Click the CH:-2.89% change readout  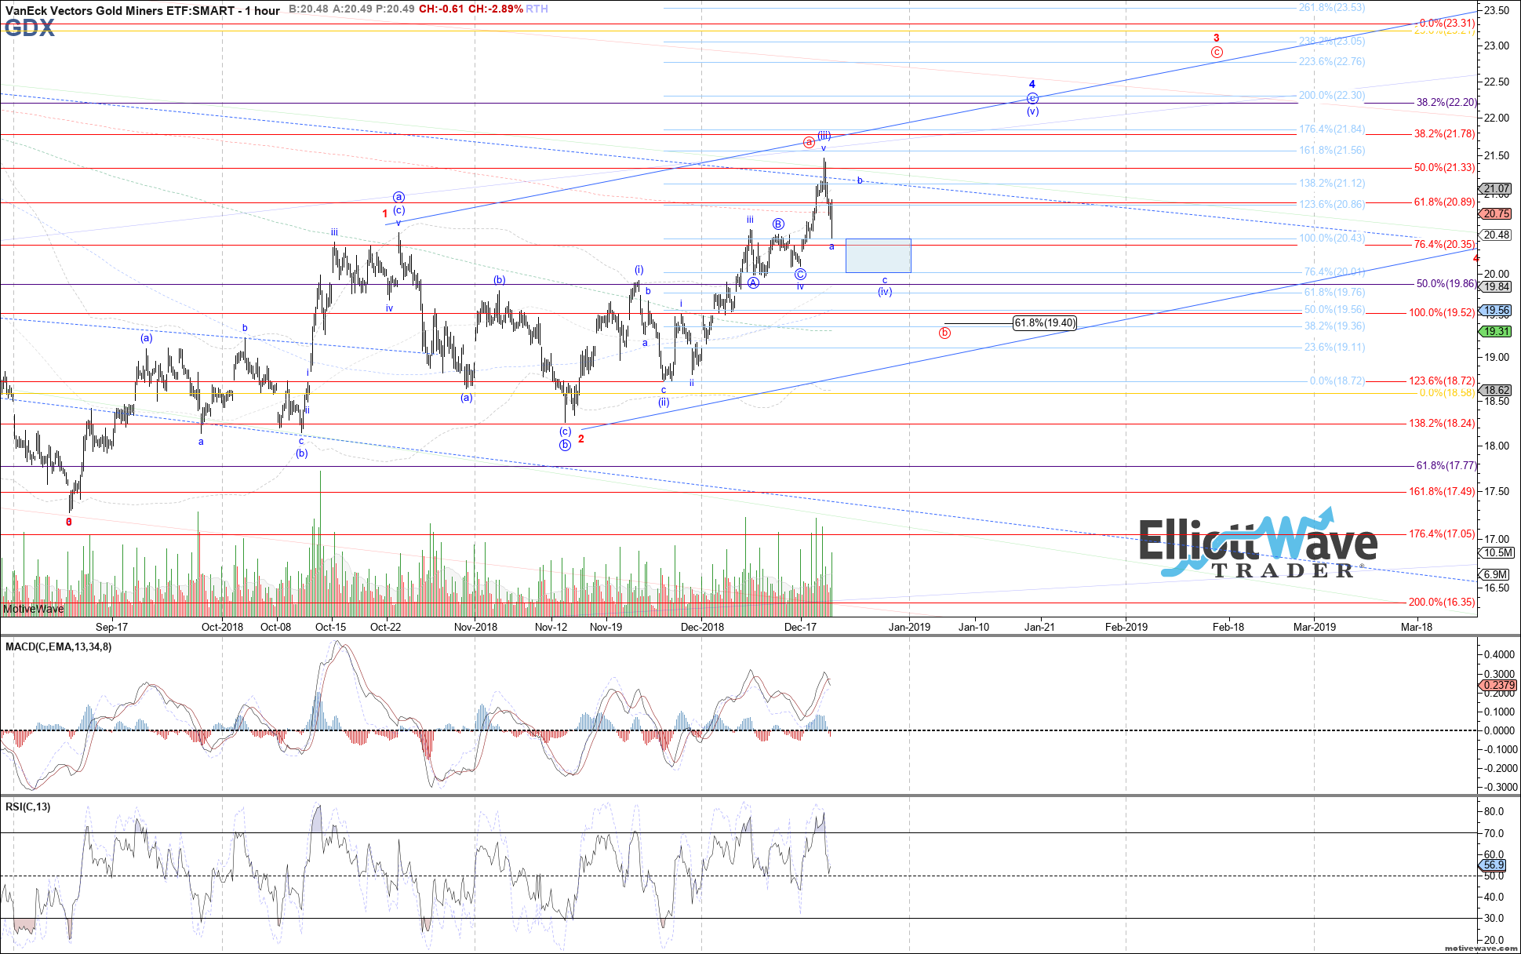[x=495, y=9]
